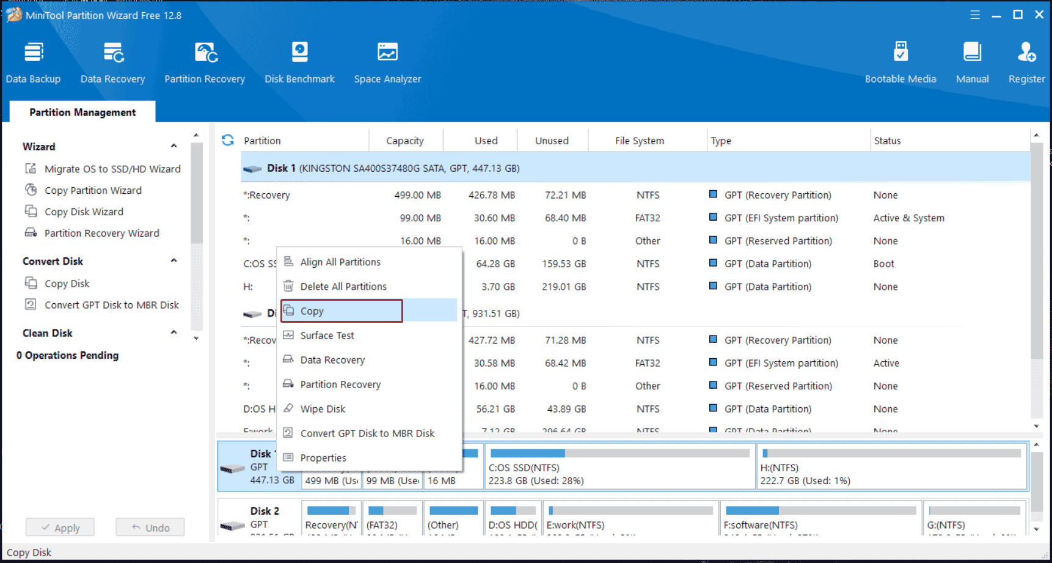
Task: Click the partition list scroll down arrow
Action: pyautogui.click(x=1036, y=426)
